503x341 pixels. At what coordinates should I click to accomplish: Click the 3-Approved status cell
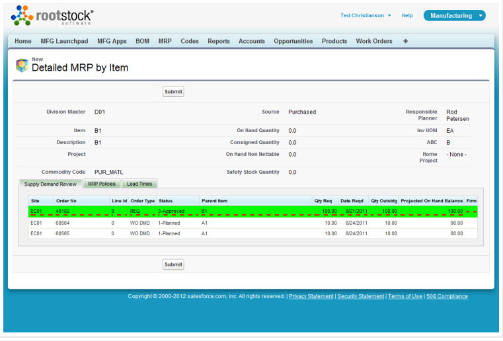point(171,211)
